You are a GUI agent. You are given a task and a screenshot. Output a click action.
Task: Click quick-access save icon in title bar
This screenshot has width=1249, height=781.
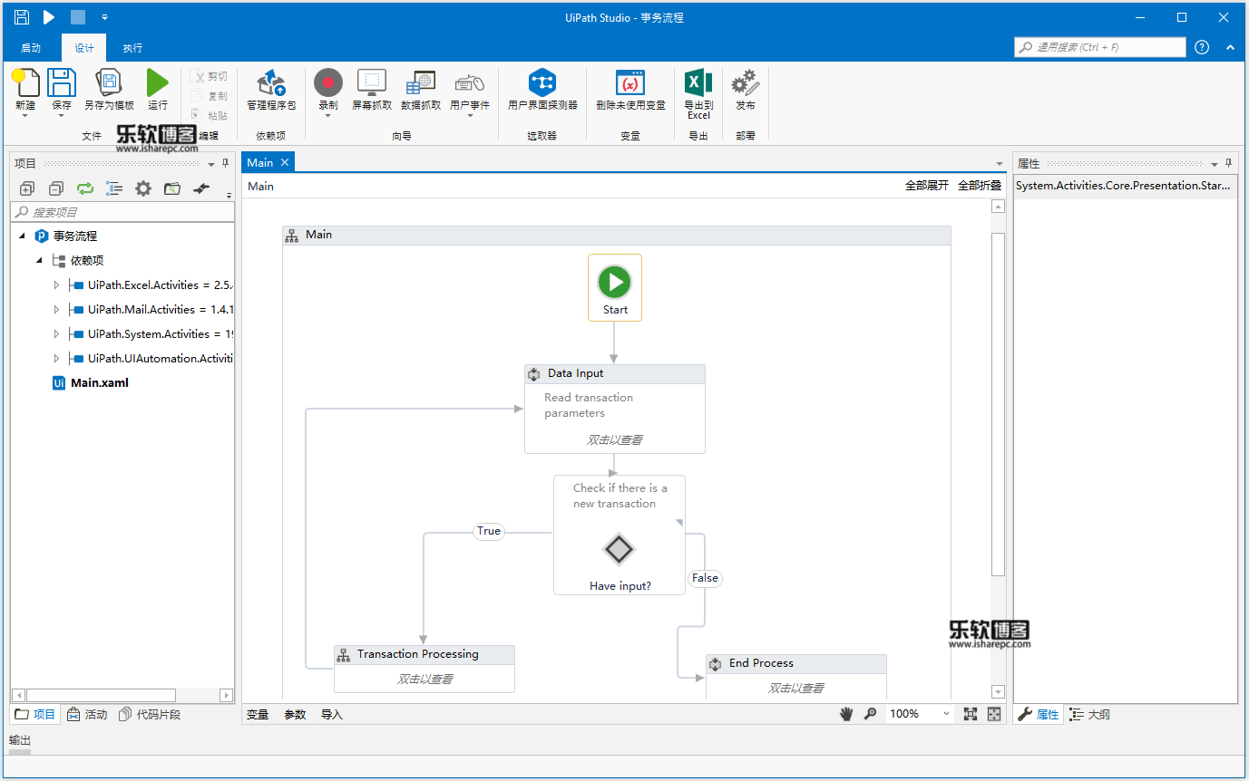point(22,16)
